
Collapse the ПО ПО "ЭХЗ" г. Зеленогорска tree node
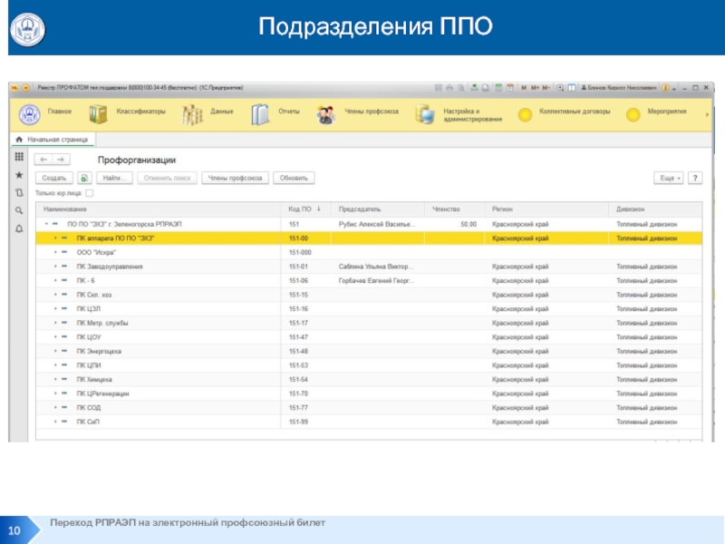click(x=45, y=224)
